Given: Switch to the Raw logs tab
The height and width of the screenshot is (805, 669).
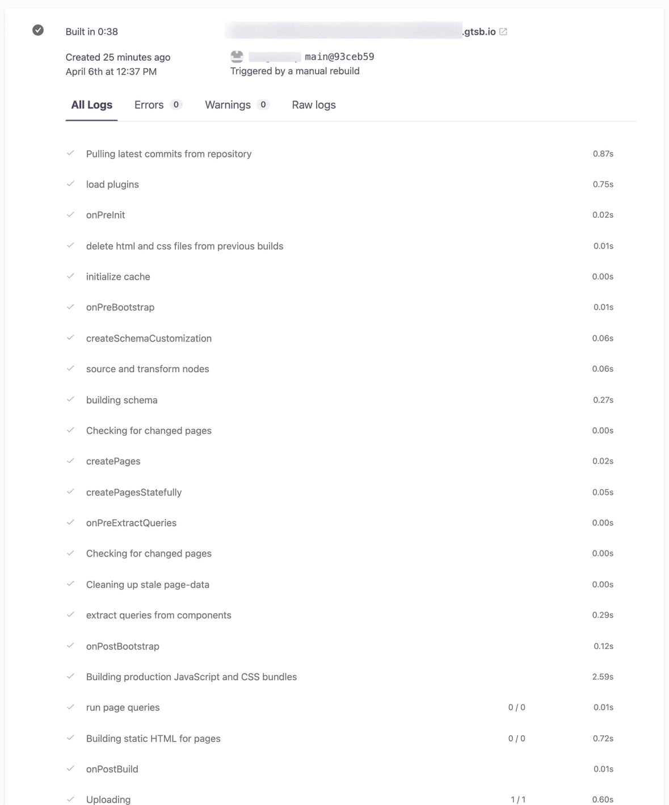Looking at the screenshot, I should click(x=313, y=104).
